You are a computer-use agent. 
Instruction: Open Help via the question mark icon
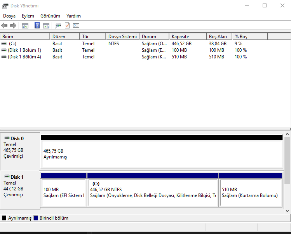[37, 25]
